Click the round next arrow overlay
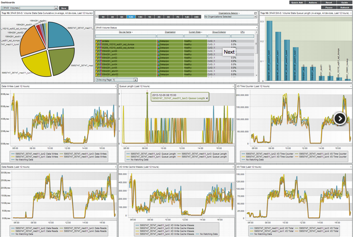353x237 pixels. point(340,118)
